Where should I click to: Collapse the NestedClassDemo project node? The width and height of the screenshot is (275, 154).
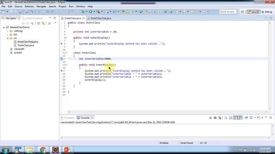(x=4, y=27)
